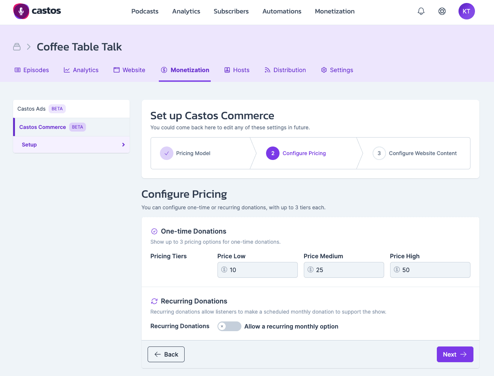Click the dollar icon in Price Medium
The image size is (494, 376).
pos(311,269)
